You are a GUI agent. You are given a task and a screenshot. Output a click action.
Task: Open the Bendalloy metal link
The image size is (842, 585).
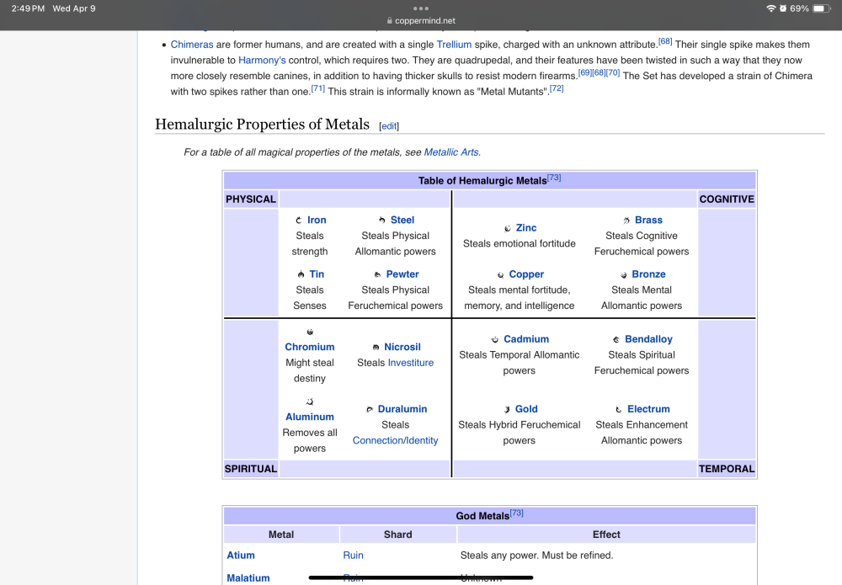click(x=648, y=339)
